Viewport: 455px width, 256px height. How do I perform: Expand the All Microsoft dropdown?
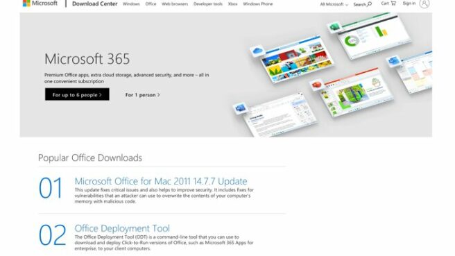pyautogui.click(x=334, y=4)
